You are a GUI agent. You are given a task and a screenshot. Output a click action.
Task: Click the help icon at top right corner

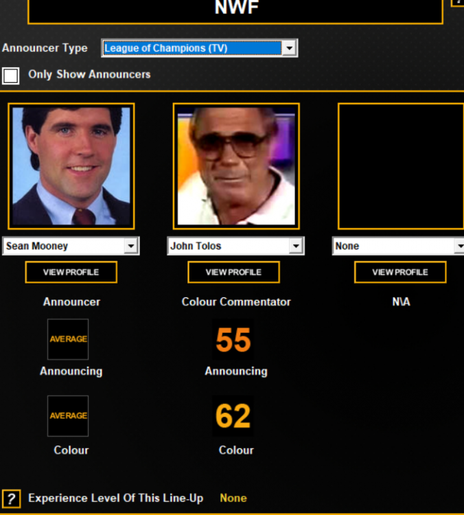pos(459,2)
